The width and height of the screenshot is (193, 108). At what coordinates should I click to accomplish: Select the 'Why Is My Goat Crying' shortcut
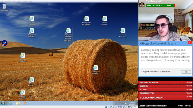tap(32, 20)
